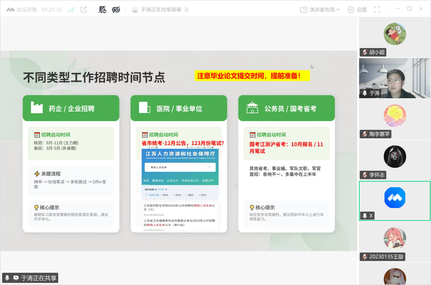Select 于涛's video thumbnail

pyautogui.click(x=395, y=78)
